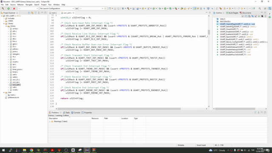272x153 pixels.
Task: Click the green Run launch button
Action: pyautogui.click(x=8, y=8)
